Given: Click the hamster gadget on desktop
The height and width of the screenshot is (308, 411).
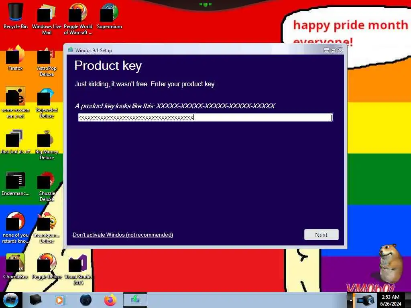Looking at the screenshot, I should 390,263.
